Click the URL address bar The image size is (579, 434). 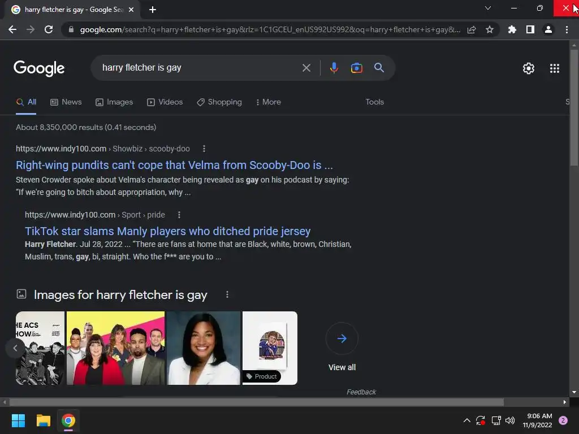click(x=270, y=29)
